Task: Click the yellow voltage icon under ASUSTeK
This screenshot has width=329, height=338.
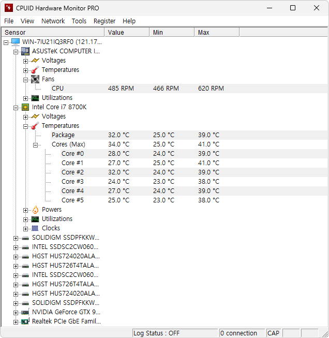Action: point(35,61)
